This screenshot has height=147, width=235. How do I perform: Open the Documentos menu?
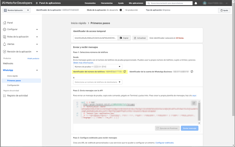click(90, 3)
